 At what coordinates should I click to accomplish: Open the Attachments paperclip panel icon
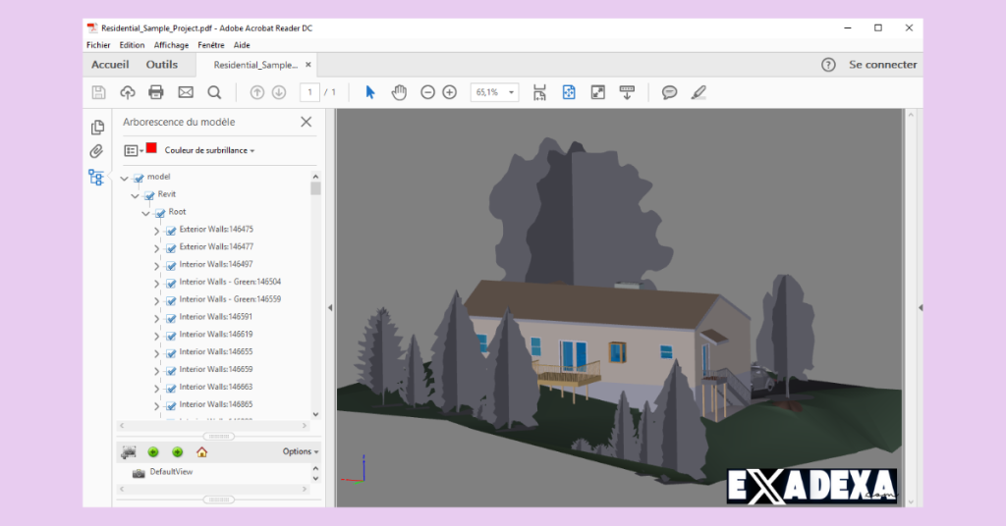(x=96, y=151)
